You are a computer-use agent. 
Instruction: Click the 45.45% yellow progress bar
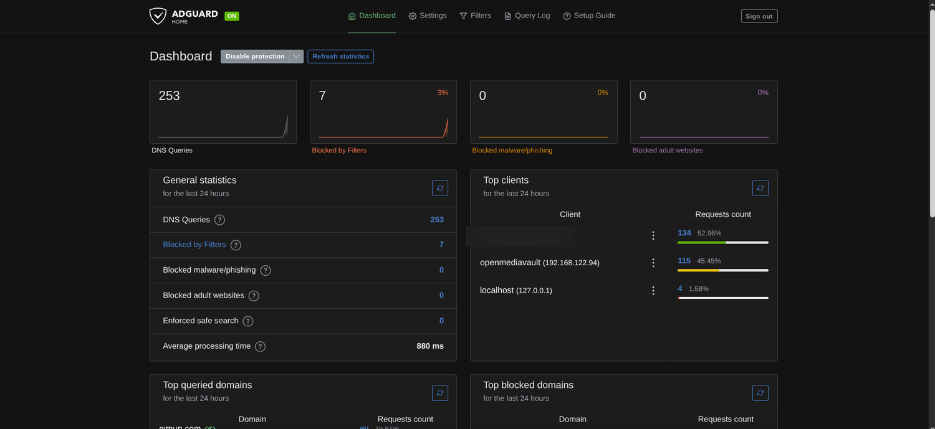coord(723,270)
